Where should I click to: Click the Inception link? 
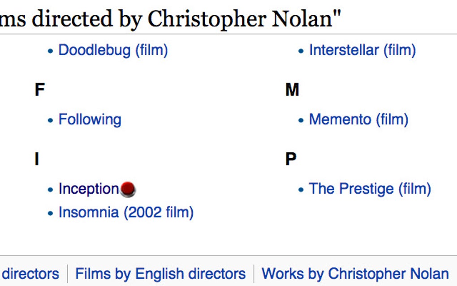coord(88,189)
